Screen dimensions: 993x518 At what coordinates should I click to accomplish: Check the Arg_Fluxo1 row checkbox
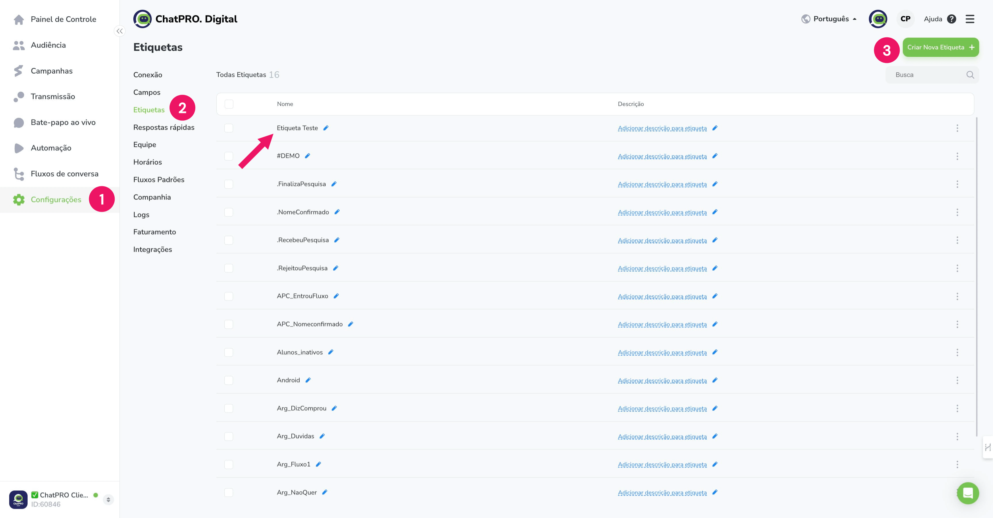click(x=229, y=465)
